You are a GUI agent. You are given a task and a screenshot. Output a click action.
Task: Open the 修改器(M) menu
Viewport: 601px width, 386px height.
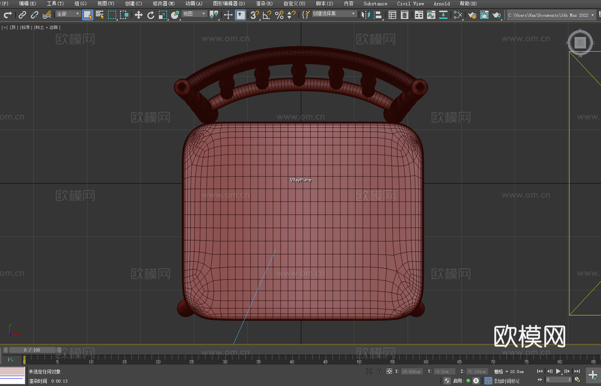[164, 3]
